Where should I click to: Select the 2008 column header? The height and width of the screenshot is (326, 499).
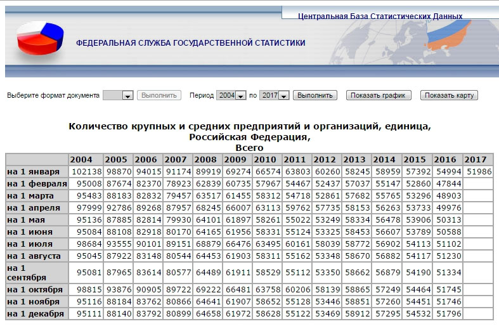(x=207, y=159)
